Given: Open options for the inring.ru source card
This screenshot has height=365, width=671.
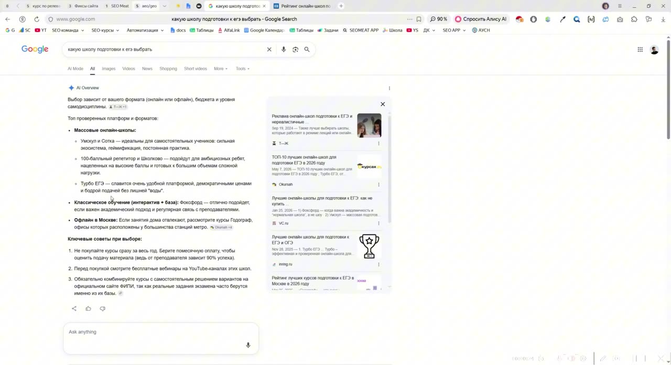Looking at the screenshot, I should [x=378, y=264].
